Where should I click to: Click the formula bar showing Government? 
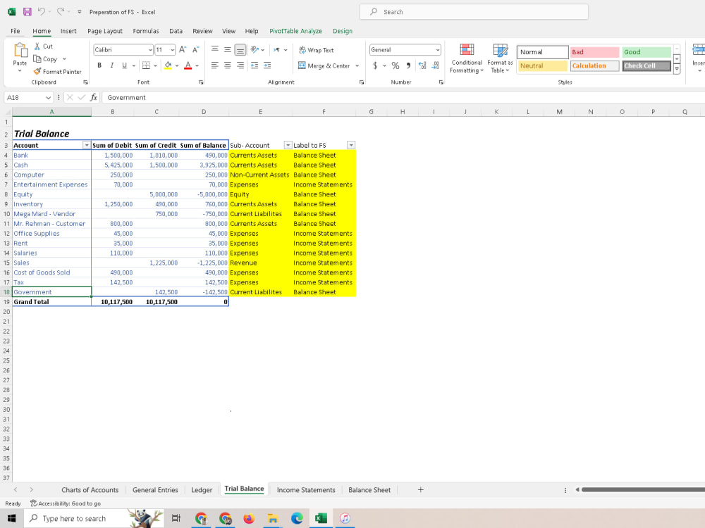(403, 97)
